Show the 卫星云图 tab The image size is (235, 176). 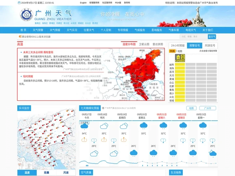[x=144, y=44]
